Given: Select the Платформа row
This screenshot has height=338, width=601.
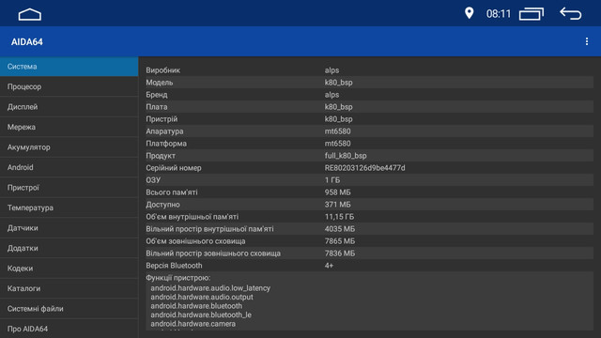Looking at the screenshot, I should (x=369, y=144).
